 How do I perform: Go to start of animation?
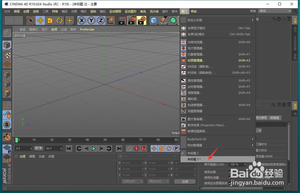tap(69, 148)
